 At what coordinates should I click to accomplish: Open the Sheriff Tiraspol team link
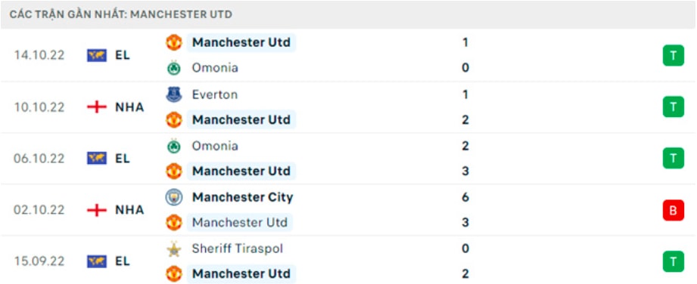tap(238, 249)
